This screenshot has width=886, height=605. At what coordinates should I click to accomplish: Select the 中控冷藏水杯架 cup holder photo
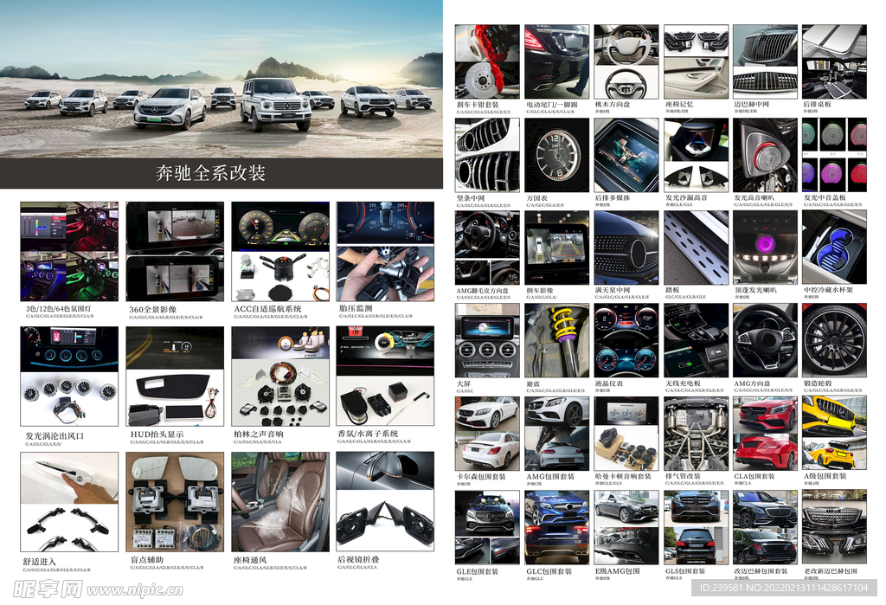[x=834, y=248]
